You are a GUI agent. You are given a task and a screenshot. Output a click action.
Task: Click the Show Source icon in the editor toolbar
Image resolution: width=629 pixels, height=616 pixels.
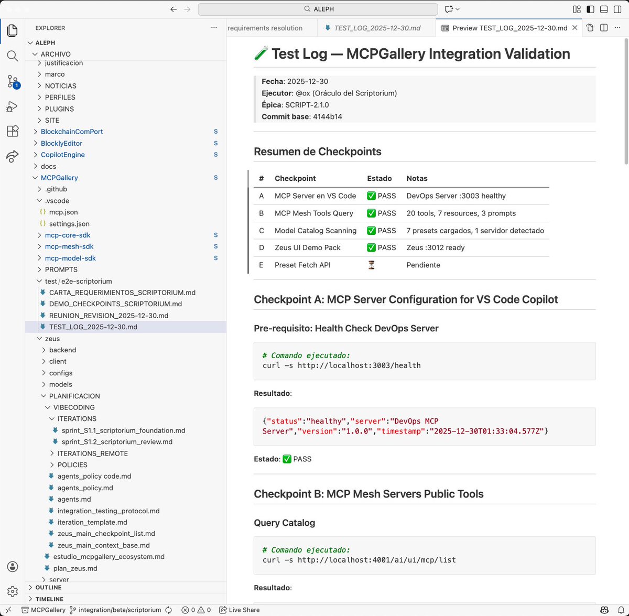[590, 28]
